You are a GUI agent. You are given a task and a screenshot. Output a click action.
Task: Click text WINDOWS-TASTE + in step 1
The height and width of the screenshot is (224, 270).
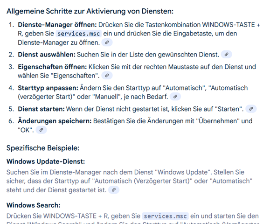click(231, 25)
